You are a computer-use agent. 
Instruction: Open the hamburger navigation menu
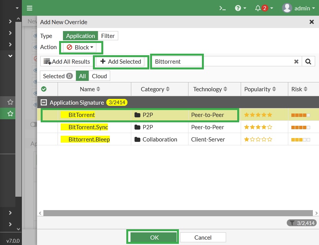pos(30,8)
